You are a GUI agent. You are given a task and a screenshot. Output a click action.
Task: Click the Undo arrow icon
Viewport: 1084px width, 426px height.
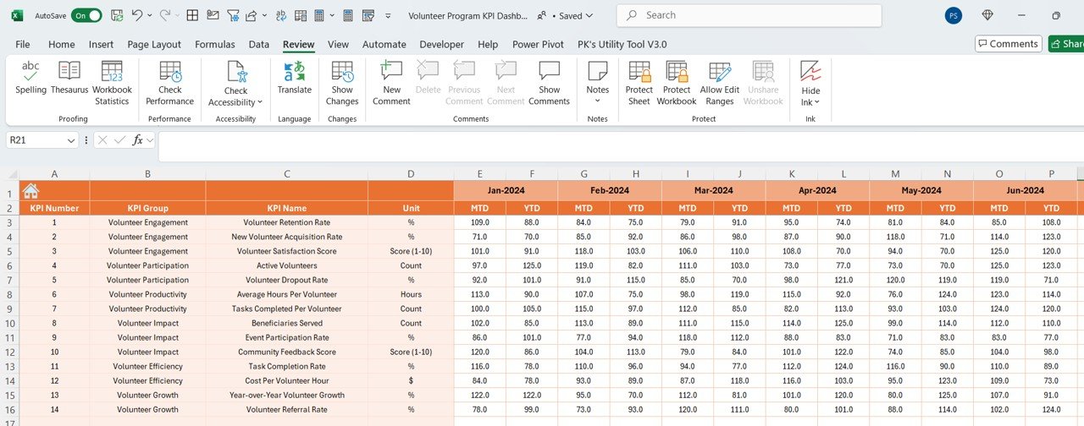click(x=137, y=15)
